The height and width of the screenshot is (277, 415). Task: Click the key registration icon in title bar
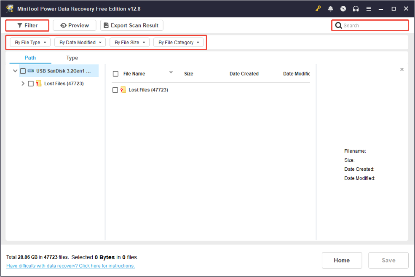pyautogui.click(x=318, y=8)
